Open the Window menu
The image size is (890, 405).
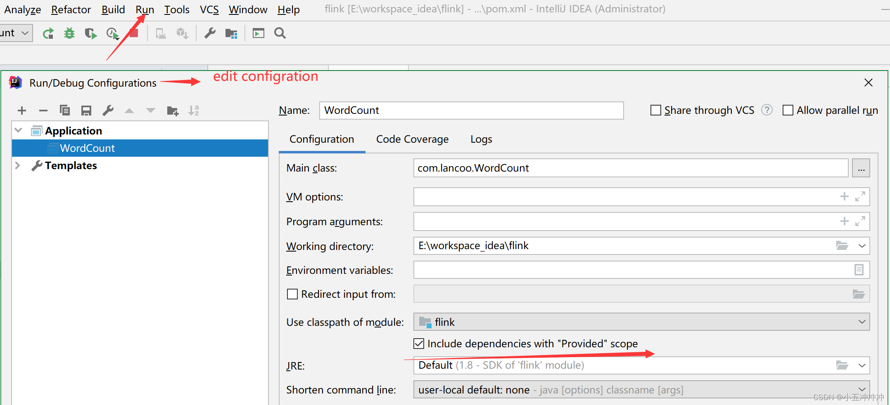click(x=248, y=9)
